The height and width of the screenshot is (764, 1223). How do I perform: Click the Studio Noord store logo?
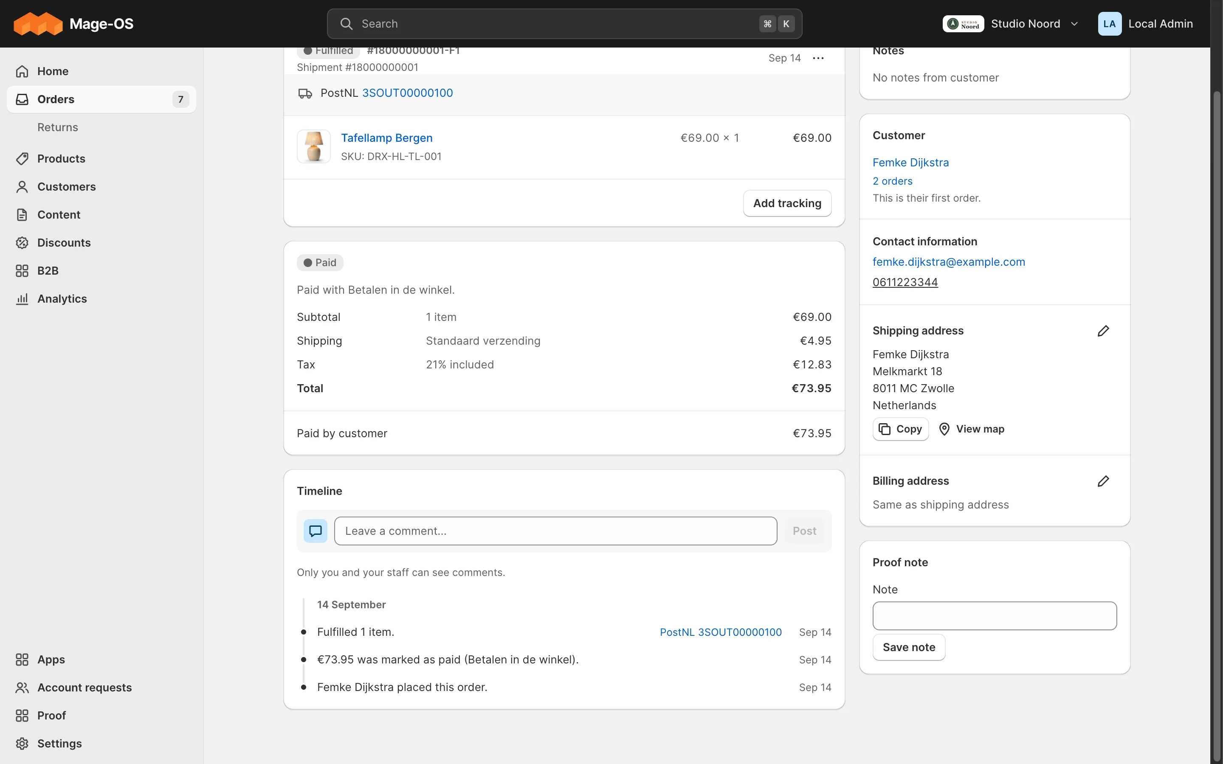963,24
